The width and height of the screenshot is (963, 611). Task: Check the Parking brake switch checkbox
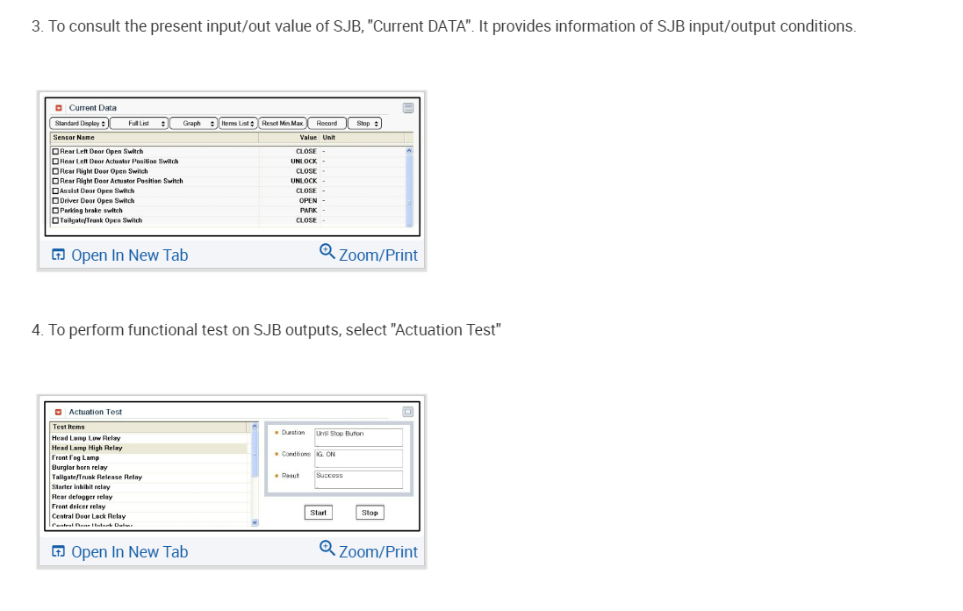pyautogui.click(x=55, y=211)
